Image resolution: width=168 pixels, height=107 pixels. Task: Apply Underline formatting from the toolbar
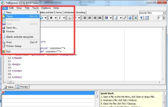click(70, 18)
